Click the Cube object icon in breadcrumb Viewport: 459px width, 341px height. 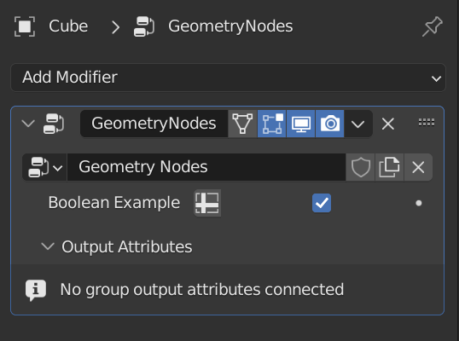click(x=25, y=26)
